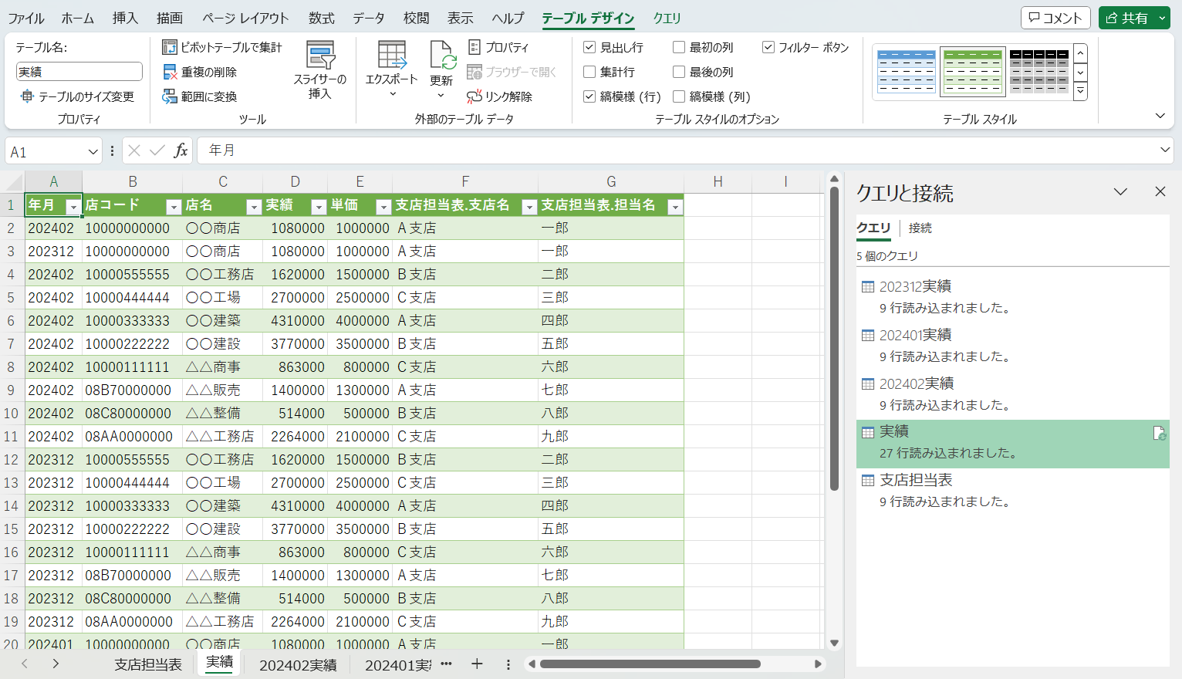Click the 202312実績 query table icon
The width and height of the screenshot is (1182, 679).
pyautogui.click(x=868, y=287)
